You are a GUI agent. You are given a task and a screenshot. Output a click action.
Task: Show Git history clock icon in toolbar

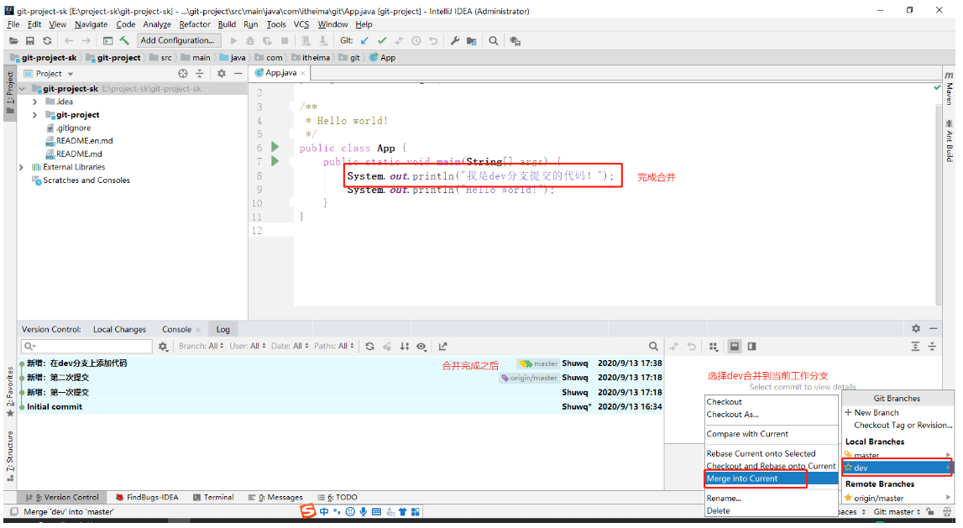416,40
